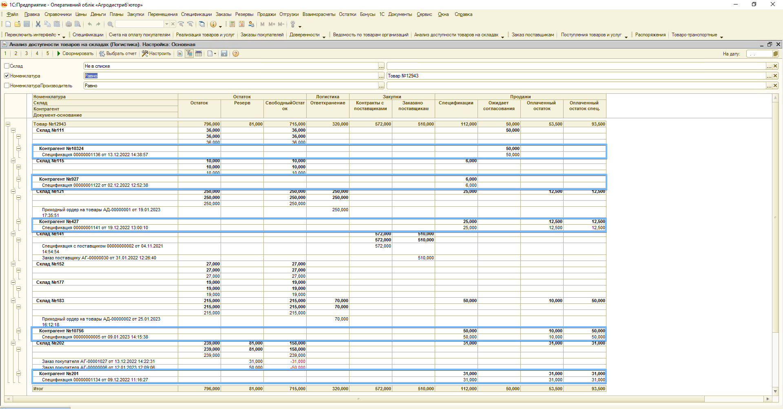783x409 pixels.
Task: Open the calendar icon in top toolbar
Action: [x=242, y=24]
